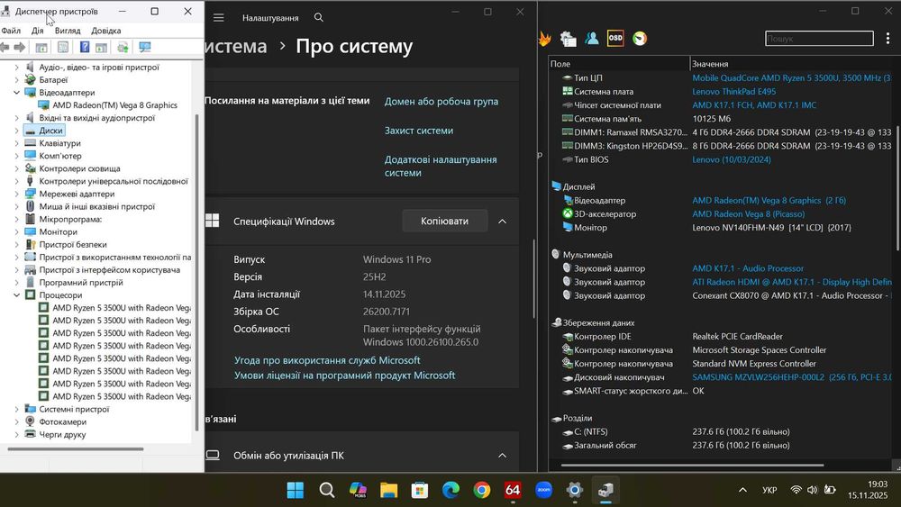Expand the Системні пристрої tree node
The height and width of the screenshot is (507, 901).
[x=16, y=410]
